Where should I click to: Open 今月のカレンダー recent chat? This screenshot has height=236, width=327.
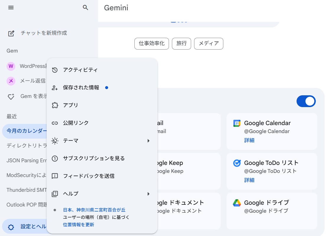point(25,131)
